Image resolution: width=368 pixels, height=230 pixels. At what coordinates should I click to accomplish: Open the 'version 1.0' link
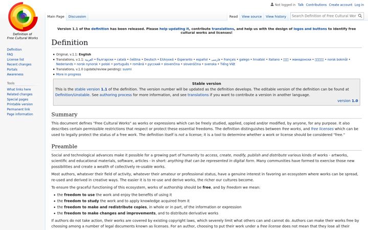click(x=348, y=101)
